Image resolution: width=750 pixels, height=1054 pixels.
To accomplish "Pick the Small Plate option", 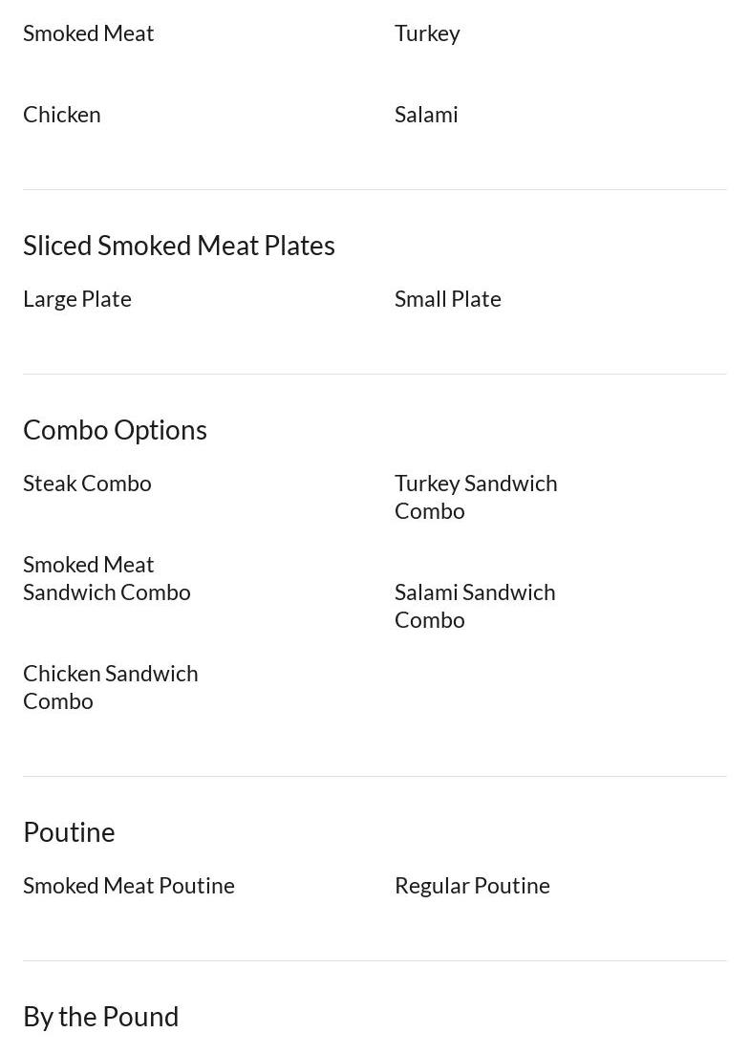I will (447, 299).
